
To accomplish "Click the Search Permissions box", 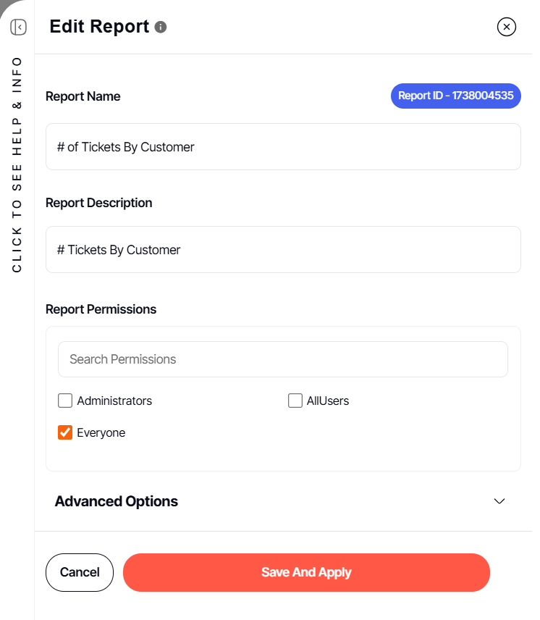I will [x=283, y=359].
